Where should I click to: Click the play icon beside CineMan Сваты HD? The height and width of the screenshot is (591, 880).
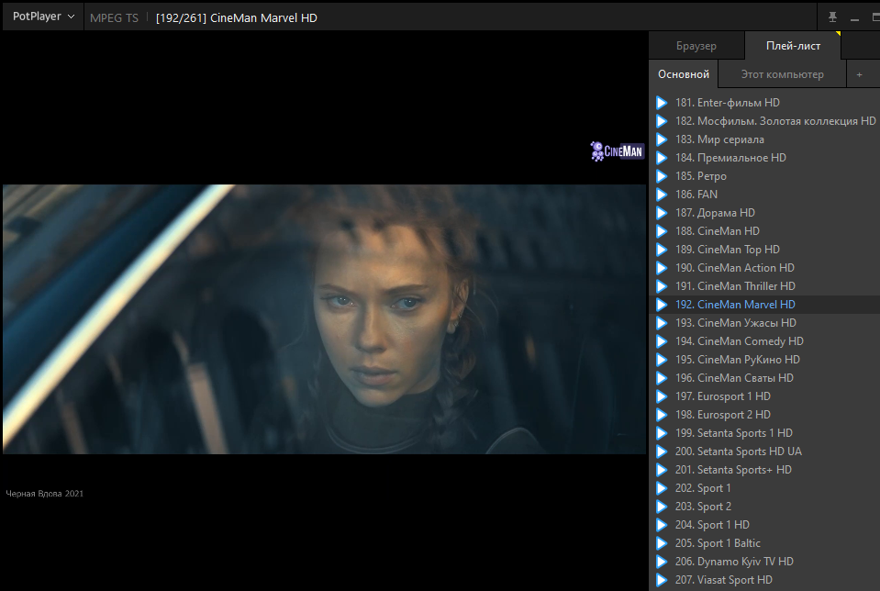point(662,378)
